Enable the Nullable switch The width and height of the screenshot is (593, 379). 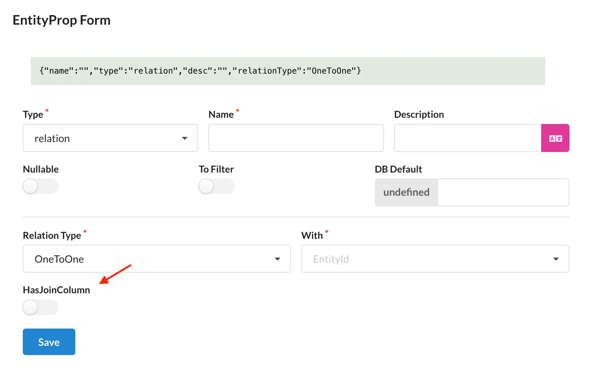(x=40, y=187)
